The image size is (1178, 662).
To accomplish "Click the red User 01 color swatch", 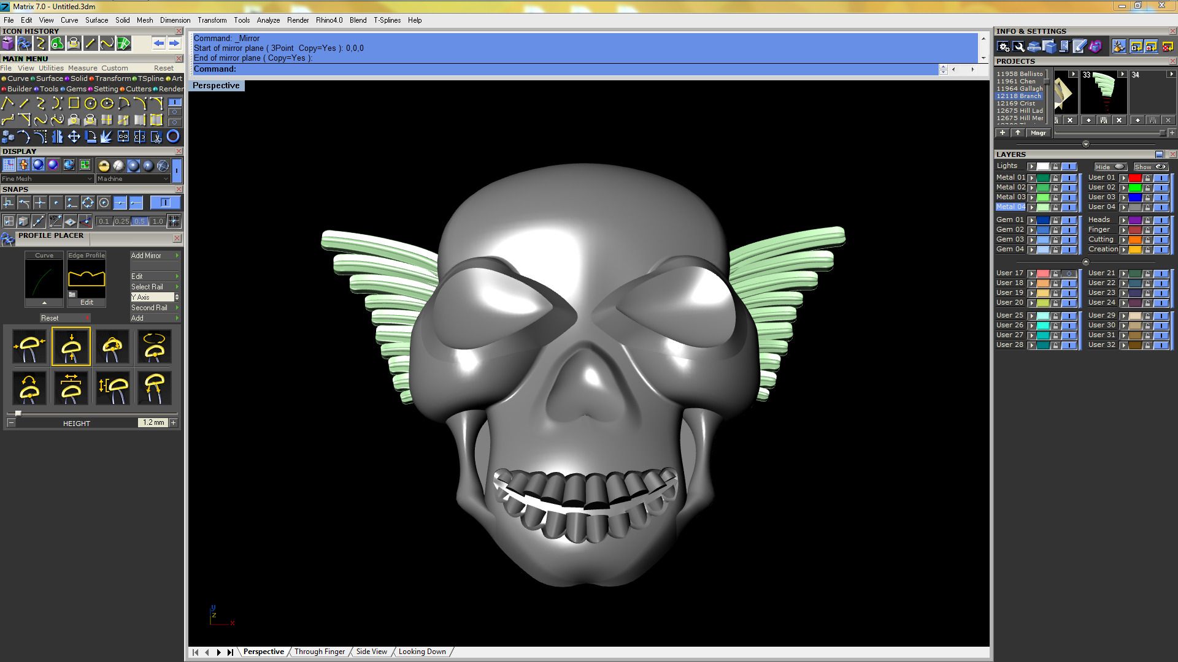I will click(x=1135, y=178).
